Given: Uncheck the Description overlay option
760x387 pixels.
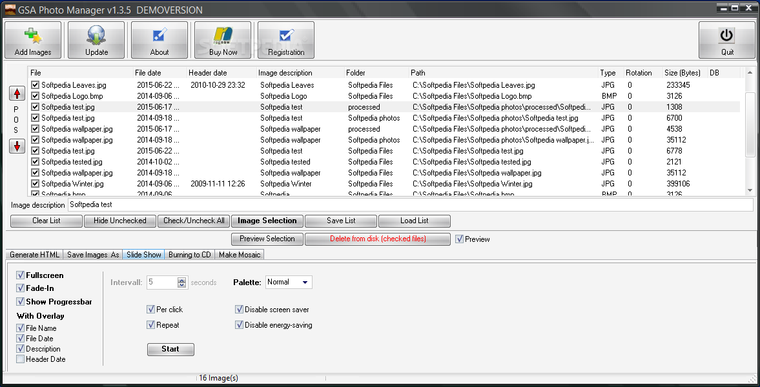Looking at the screenshot, I should (21, 349).
